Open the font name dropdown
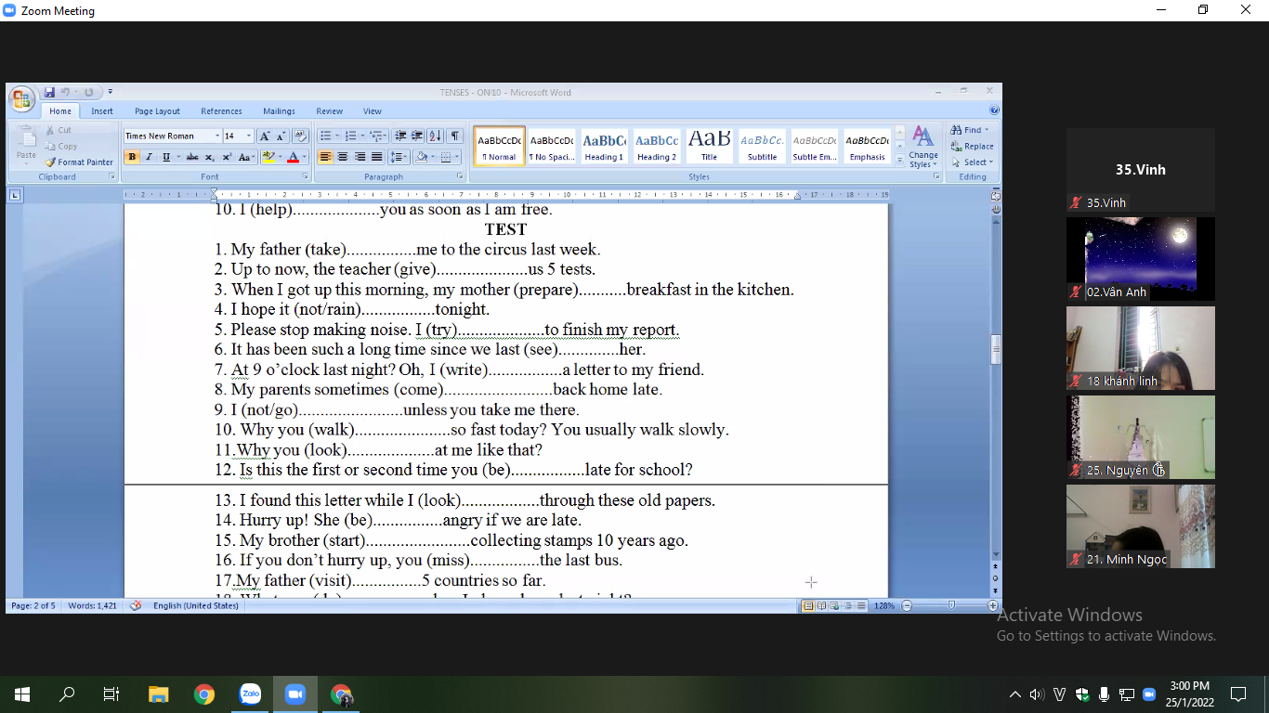The width and height of the screenshot is (1269, 713). coord(217,136)
